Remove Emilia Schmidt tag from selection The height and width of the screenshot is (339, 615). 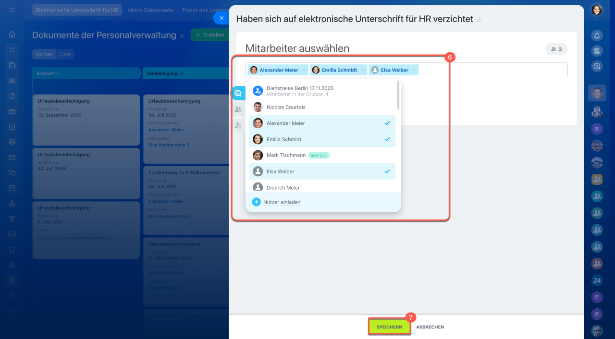[363, 70]
